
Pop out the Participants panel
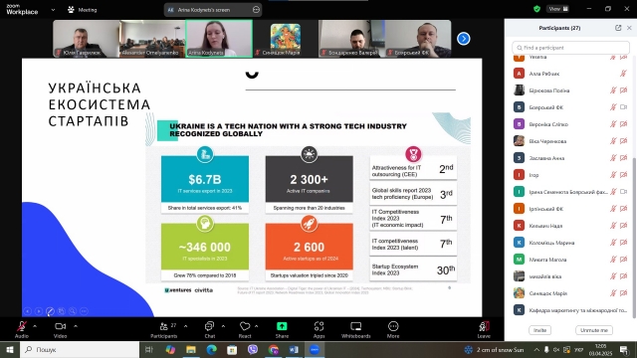click(618, 28)
